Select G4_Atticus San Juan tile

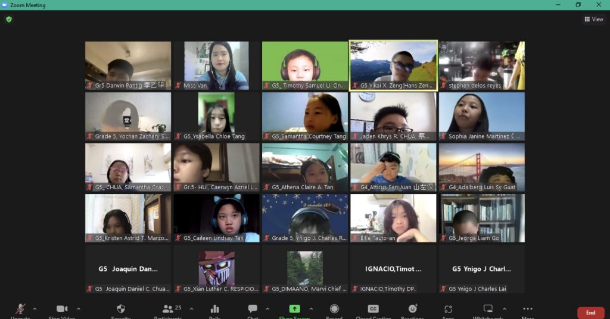[x=393, y=167]
